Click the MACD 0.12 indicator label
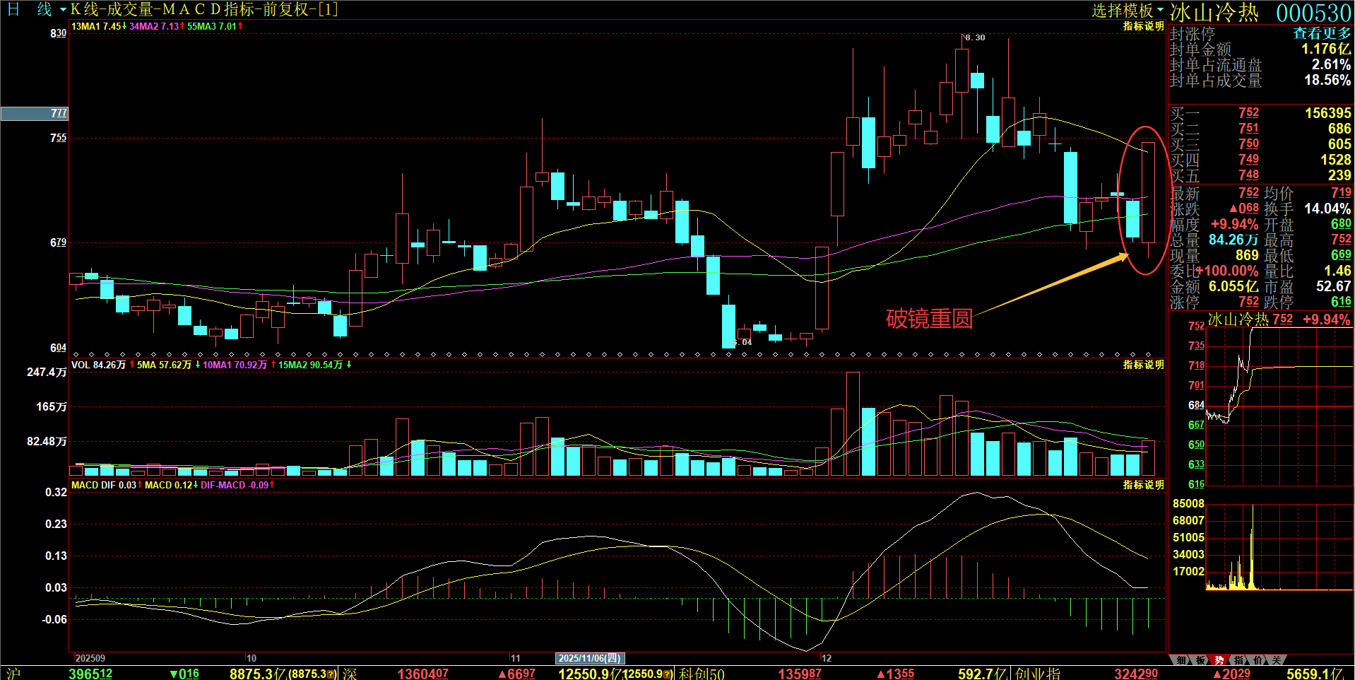The width and height of the screenshot is (1355, 680). pyautogui.click(x=171, y=485)
